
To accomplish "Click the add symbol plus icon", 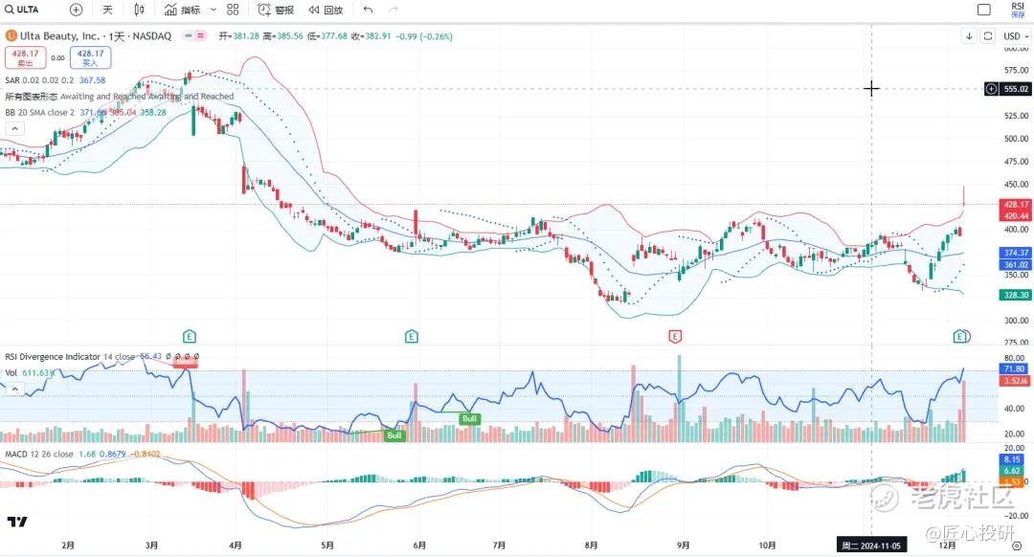I will (77, 10).
